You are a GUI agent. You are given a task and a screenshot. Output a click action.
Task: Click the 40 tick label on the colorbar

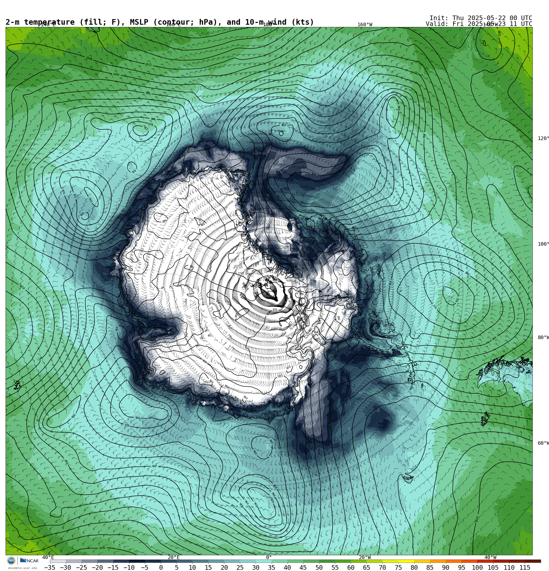point(287,567)
